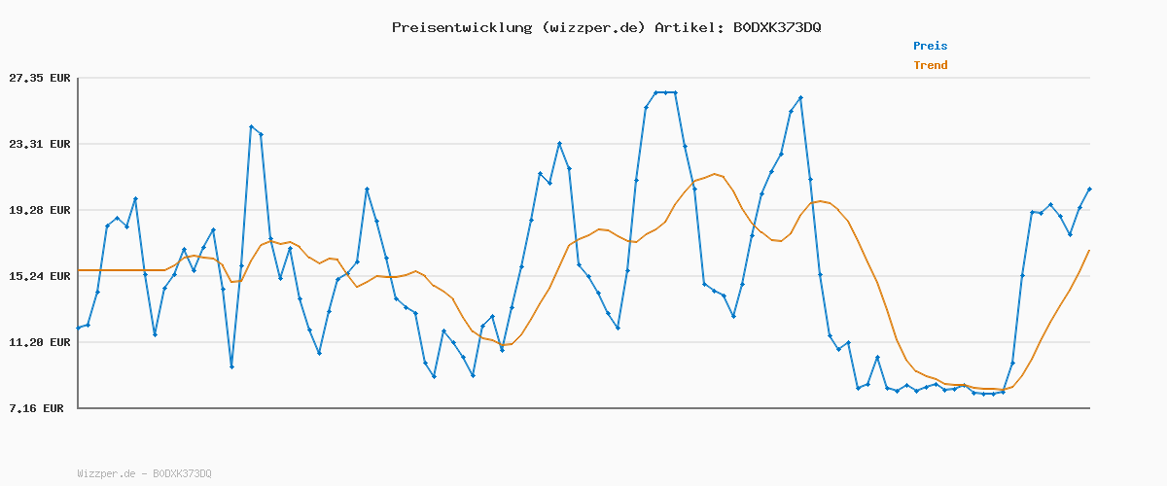Open the Wizzper.de watermark text at bottom left
This screenshot has width=1167, height=486.
pos(144,473)
